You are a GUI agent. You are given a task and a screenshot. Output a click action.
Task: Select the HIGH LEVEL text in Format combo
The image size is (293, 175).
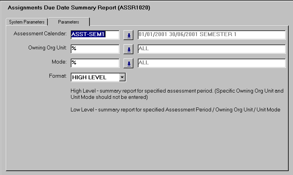point(95,77)
